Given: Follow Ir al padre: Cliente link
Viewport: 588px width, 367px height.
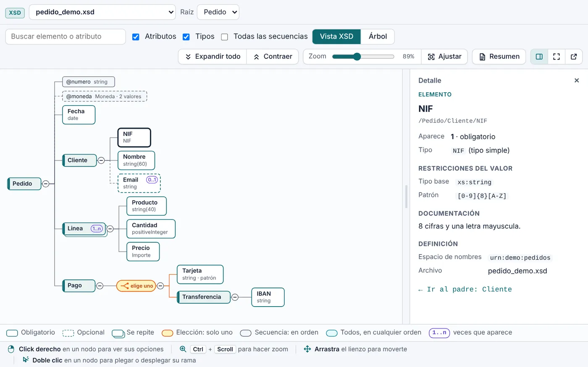Looking at the screenshot, I should coord(465,289).
